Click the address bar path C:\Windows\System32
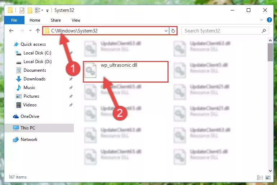Screen dimensions: 277x185 click(x=74, y=31)
